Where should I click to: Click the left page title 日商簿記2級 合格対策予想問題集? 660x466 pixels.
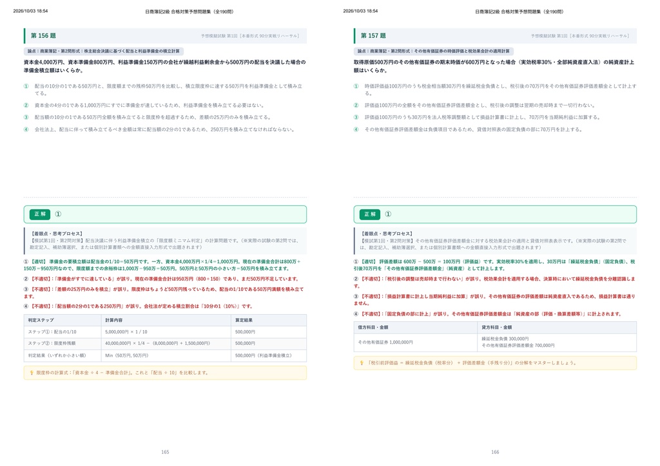tap(189, 12)
